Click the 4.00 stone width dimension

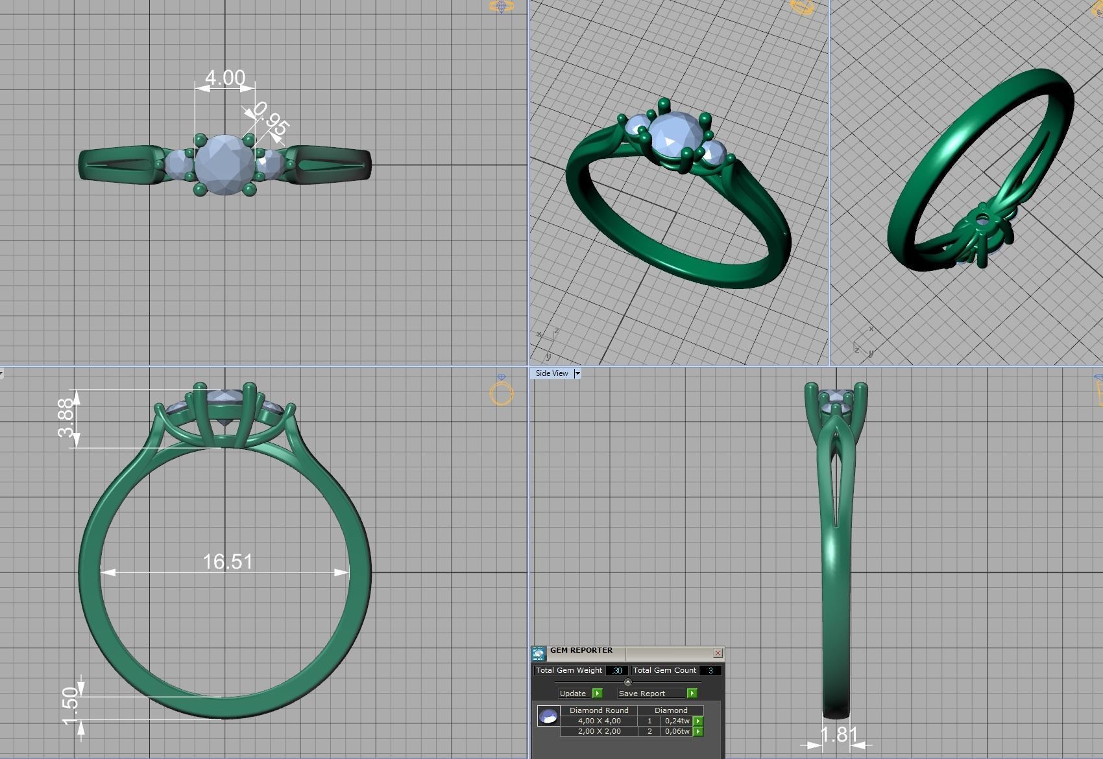point(224,78)
